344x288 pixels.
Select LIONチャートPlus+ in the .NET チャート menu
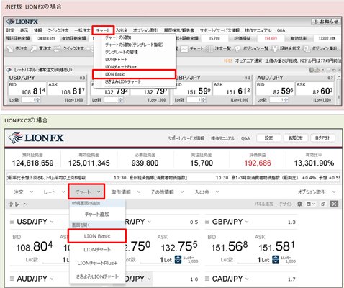point(121,67)
